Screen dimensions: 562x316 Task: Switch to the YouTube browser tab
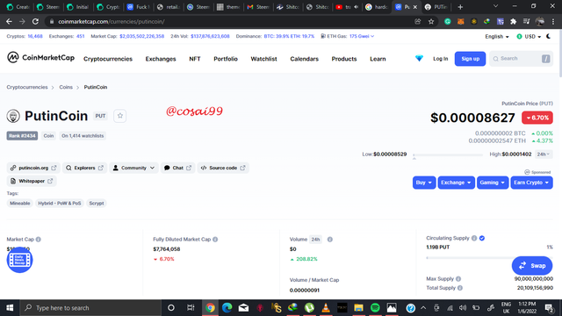tap(346, 7)
